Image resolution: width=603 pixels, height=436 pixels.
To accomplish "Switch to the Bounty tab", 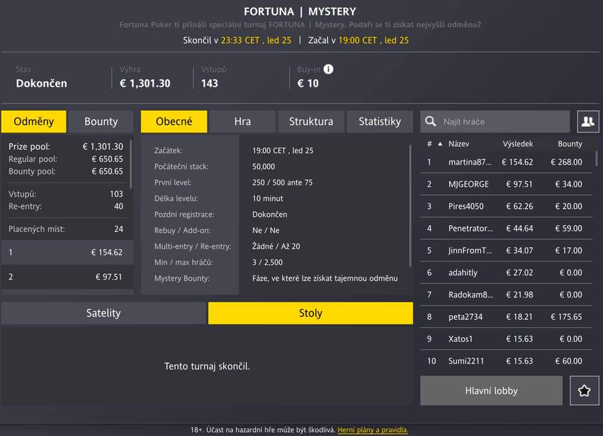I will pyautogui.click(x=101, y=122).
